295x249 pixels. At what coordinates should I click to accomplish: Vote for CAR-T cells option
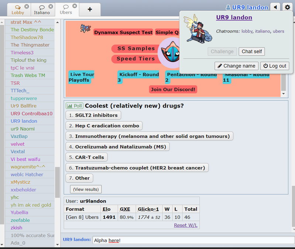pyautogui.click(x=86, y=157)
